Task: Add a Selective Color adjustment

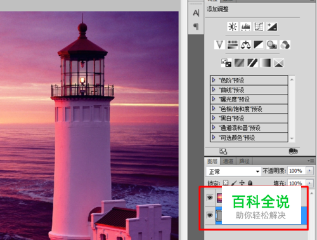Action: pos(278,63)
